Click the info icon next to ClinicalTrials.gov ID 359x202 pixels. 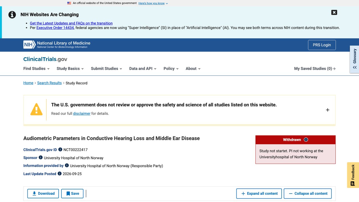(x=60, y=150)
